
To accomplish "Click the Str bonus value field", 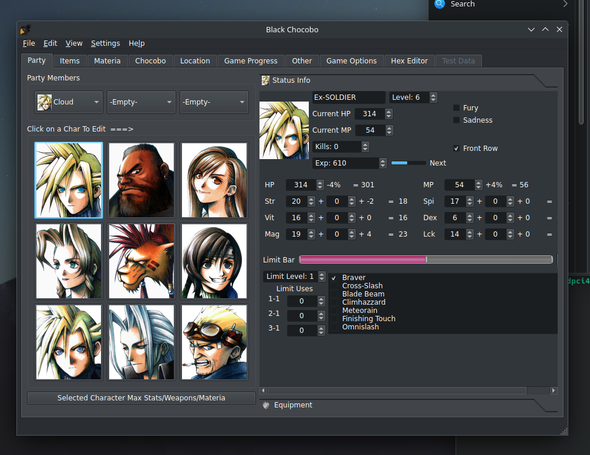I will [340, 201].
